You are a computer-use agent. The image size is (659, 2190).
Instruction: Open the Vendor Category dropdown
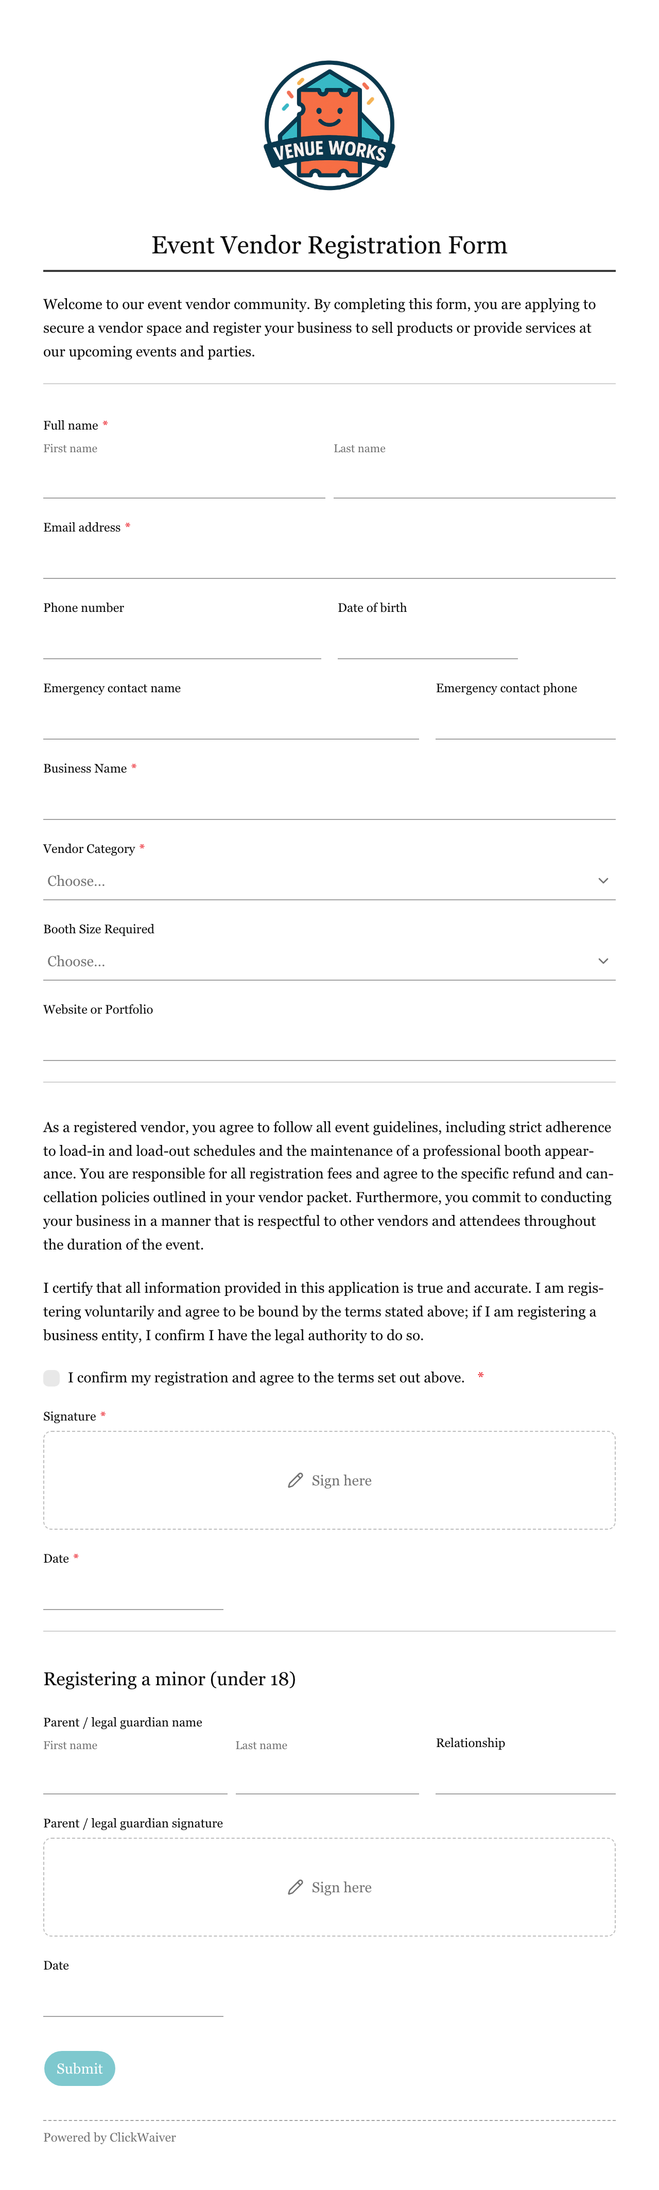click(329, 881)
